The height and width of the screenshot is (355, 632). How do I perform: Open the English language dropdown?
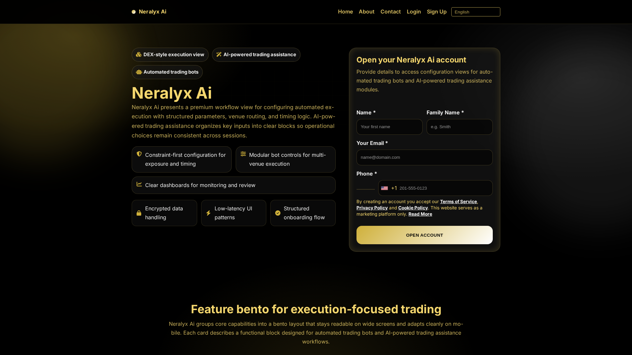pyautogui.click(x=476, y=12)
